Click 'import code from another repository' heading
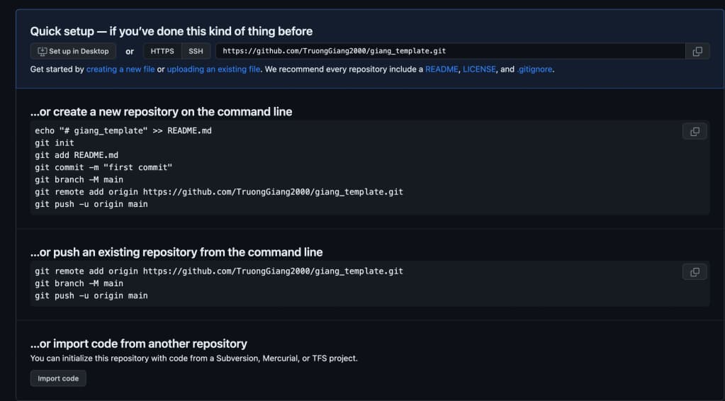This screenshot has width=725, height=401. coord(138,344)
